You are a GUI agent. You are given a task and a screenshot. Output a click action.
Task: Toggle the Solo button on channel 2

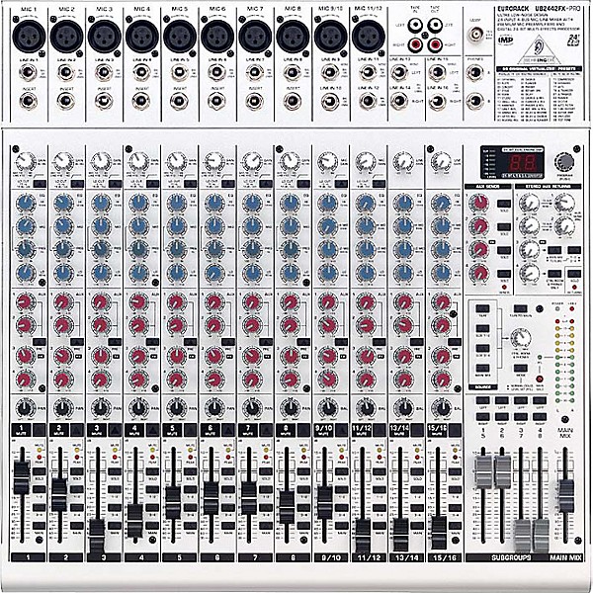pyautogui.click(x=77, y=471)
